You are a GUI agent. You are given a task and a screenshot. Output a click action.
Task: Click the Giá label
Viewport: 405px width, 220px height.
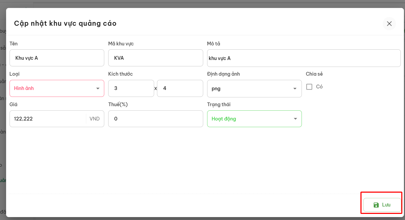[x=14, y=105]
